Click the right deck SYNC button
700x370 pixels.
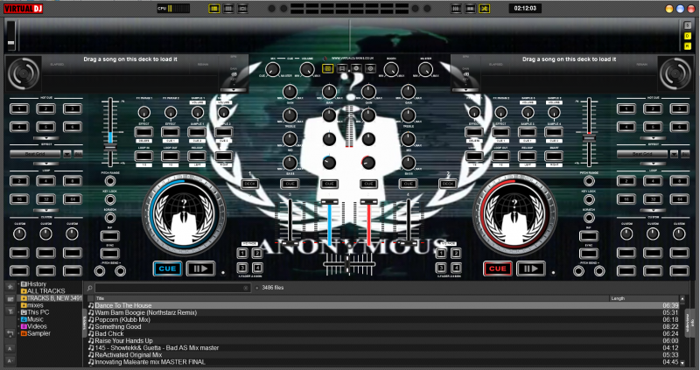589,254
